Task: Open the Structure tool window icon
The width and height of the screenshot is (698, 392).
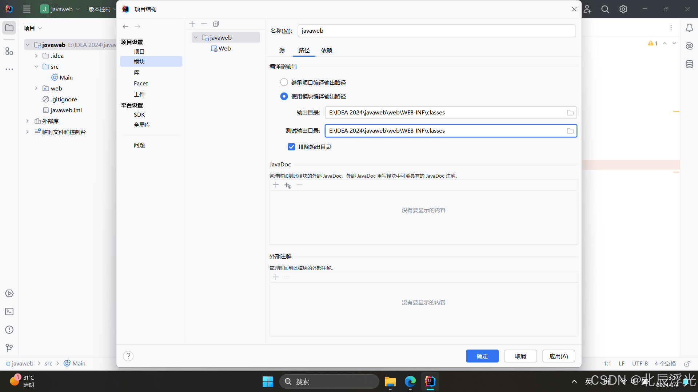Action: pos(9,51)
